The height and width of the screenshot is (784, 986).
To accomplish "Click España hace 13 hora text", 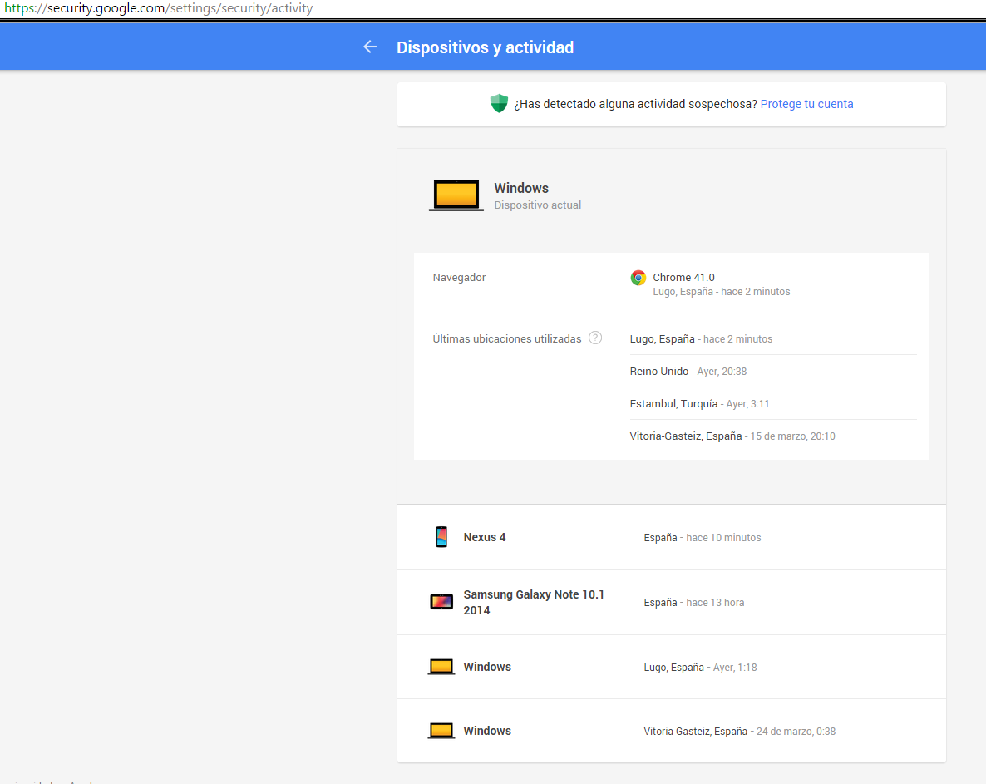I will click(693, 602).
